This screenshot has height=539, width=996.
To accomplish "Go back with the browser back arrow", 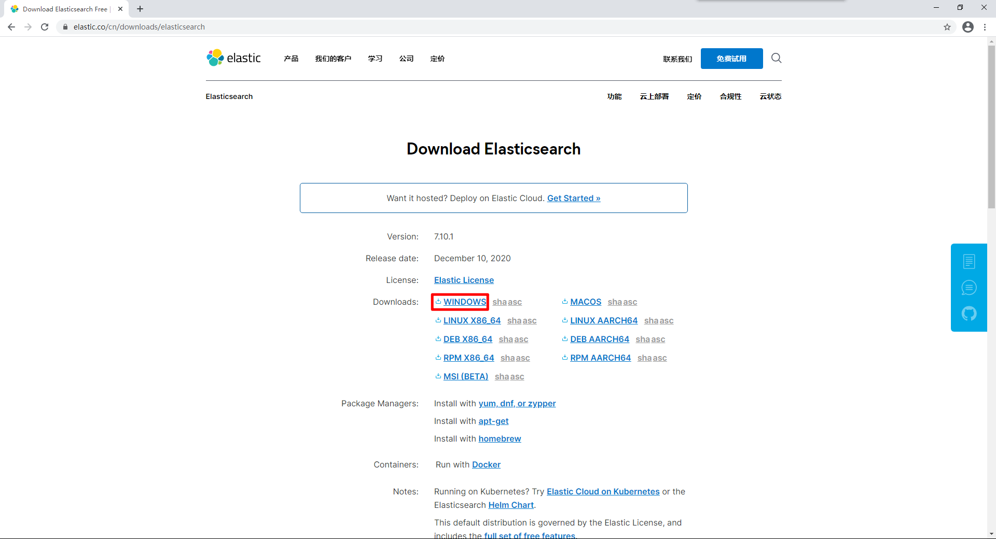I will pos(11,27).
